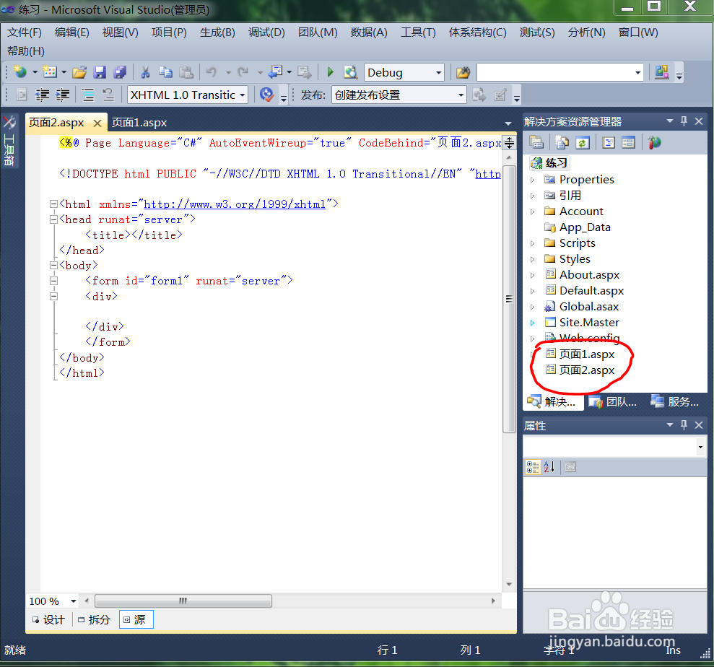714x667 pixels.
Task: Open the File menu
Action: coord(25,32)
